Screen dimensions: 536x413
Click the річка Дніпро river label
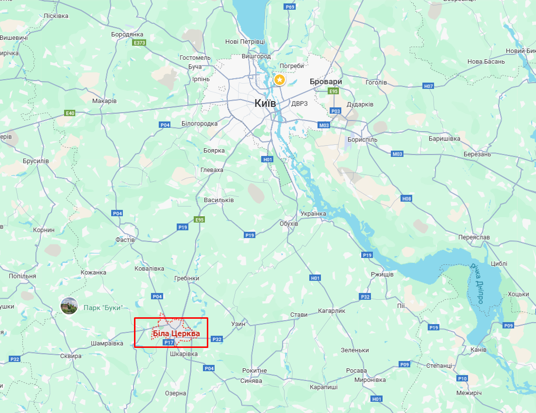[477, 283]
